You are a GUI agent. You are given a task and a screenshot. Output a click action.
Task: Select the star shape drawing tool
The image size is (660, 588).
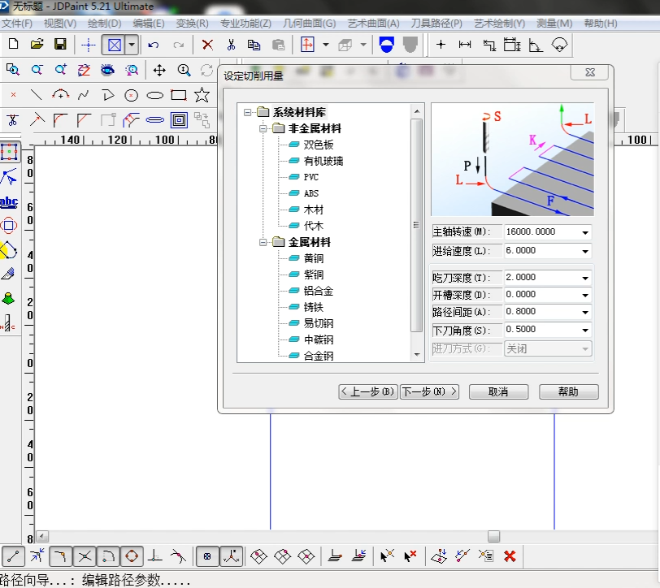point(202,95)
